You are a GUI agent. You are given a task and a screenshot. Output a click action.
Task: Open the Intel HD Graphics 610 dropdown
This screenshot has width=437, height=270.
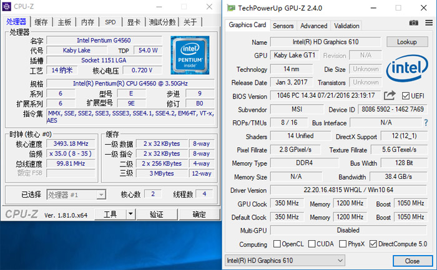click(285, 261)
